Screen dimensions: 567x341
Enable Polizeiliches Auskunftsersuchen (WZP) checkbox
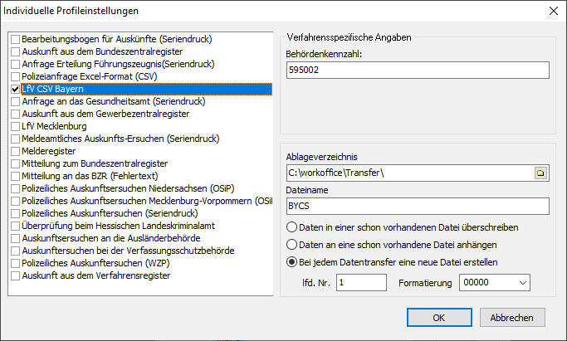point(16,263)
